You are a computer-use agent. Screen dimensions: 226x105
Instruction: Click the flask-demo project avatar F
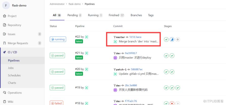(x=6, y=6)
